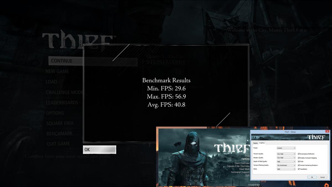Toggle the Screenspace Reflection checkbox
332x187 pixels.
(299, 154)
